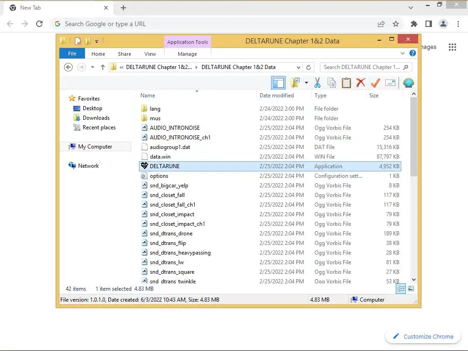Expand the address bar history dropdown
468x351 pixels.
click(x=298, y=67)
